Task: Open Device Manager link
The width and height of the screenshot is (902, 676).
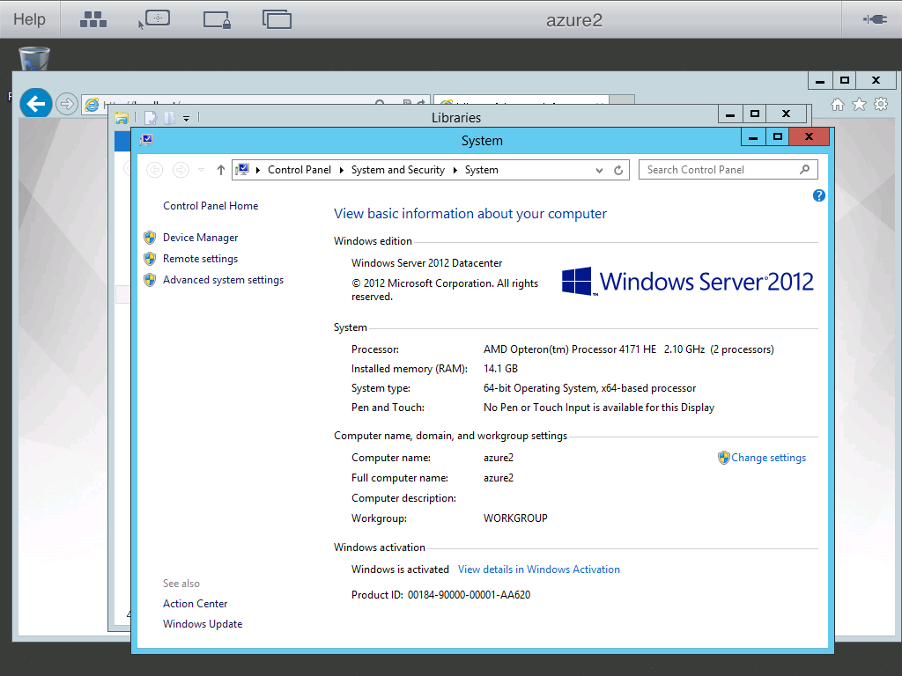Action: click(200, 238)
